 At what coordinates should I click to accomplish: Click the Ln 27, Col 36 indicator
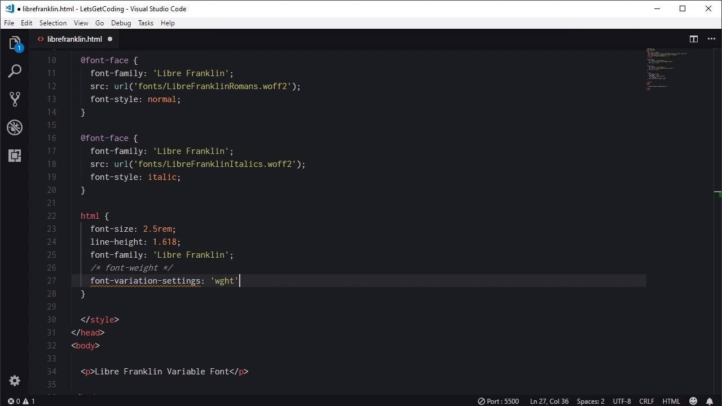[549, 401]
